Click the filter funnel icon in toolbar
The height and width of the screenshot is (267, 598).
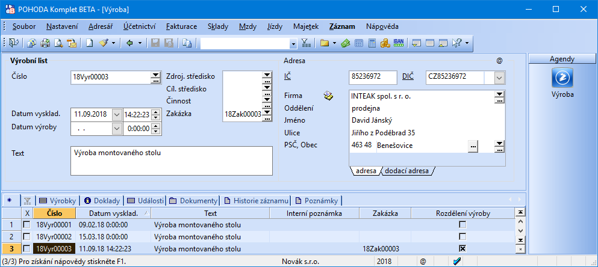(x=306, y=43)
